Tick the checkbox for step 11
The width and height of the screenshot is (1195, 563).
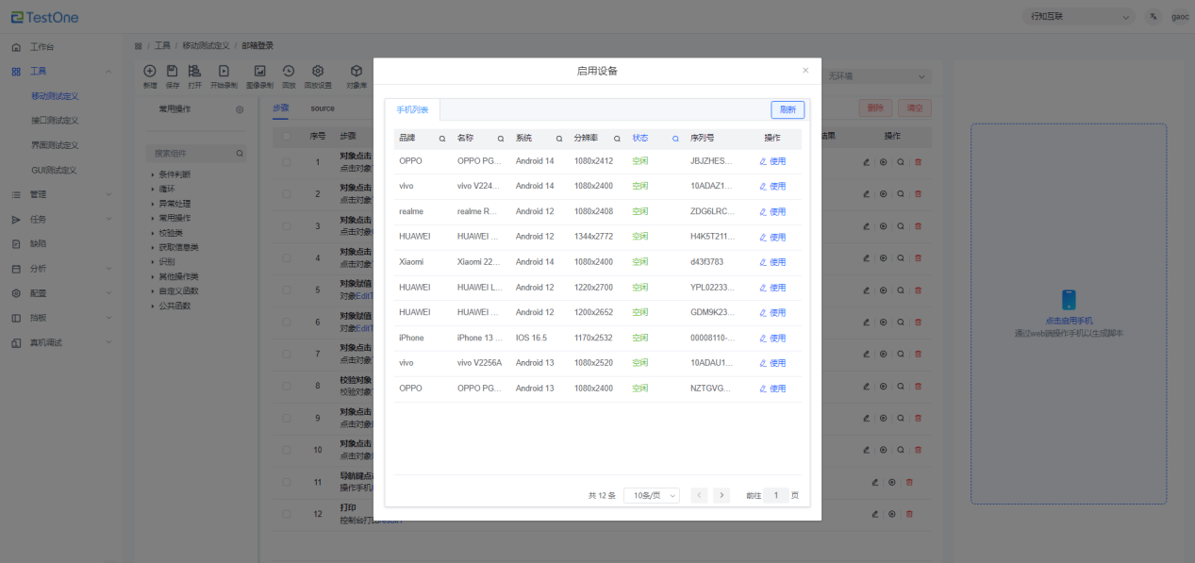(x=288, y=483)
